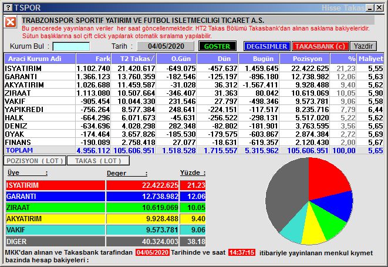This screenshot has height=267, width=388.
Task: Click T2 Takas value 13.760.359 for GARANTI
Action: (136, 76)
